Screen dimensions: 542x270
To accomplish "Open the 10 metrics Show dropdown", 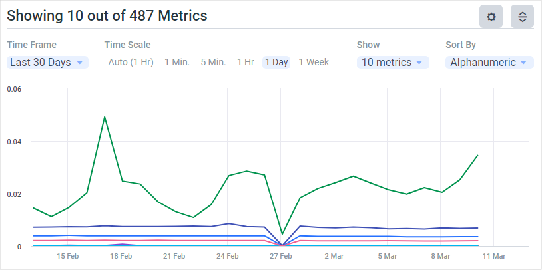I will click(x=393, y=63).
